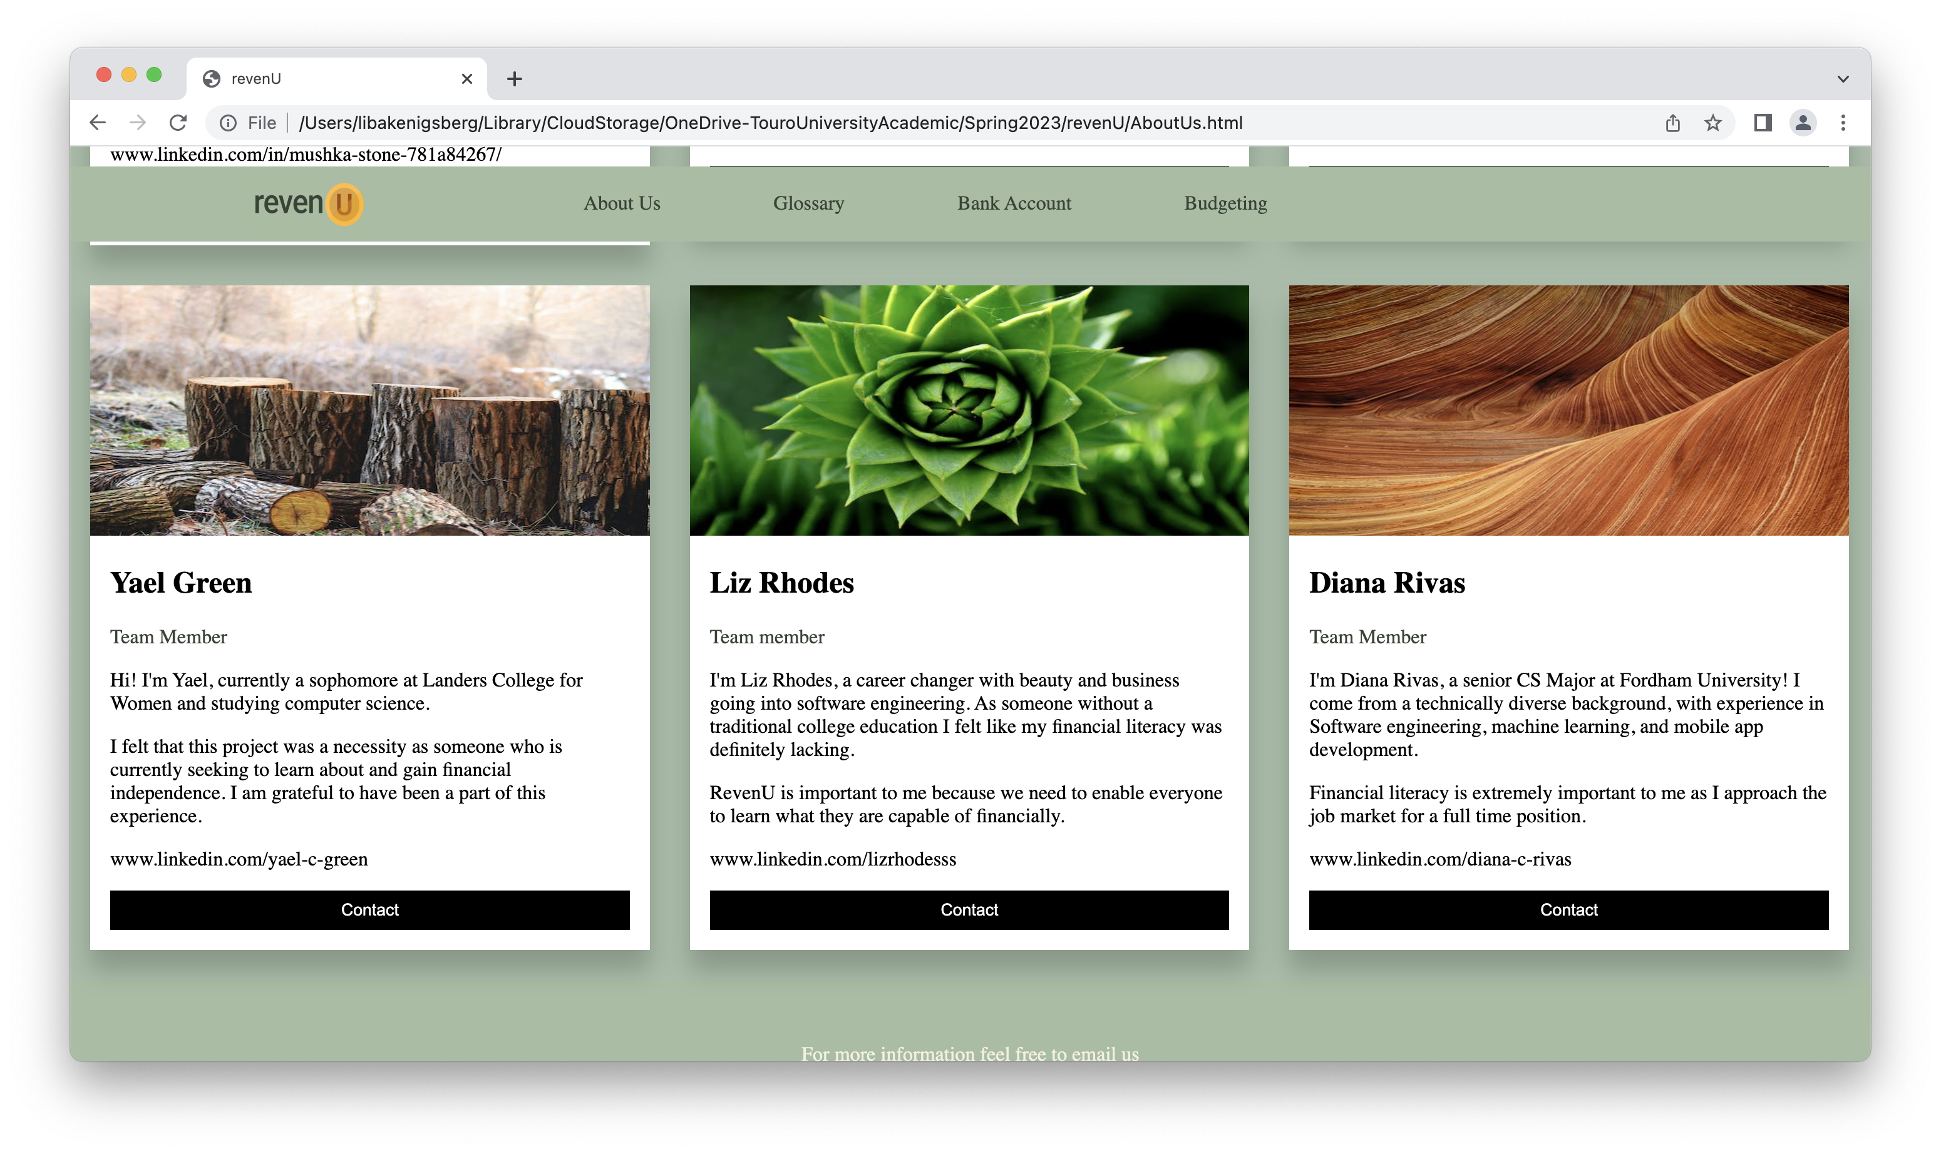Screen dimensions: 1941x1154
Task: Navigate to the Budgeting page
Action: (x=1225, y=204)
